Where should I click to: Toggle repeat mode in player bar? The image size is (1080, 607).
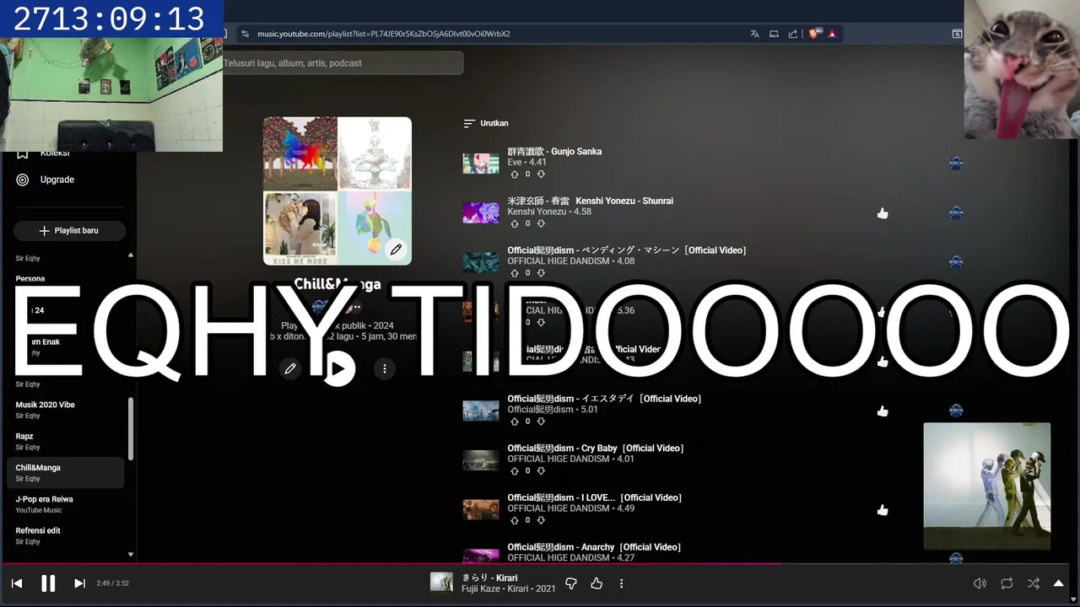pos(1007,583)
